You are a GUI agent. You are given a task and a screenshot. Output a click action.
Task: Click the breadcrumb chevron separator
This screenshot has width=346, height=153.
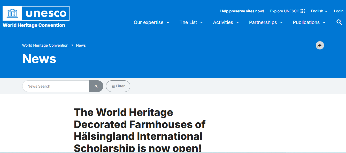(72, 45)
